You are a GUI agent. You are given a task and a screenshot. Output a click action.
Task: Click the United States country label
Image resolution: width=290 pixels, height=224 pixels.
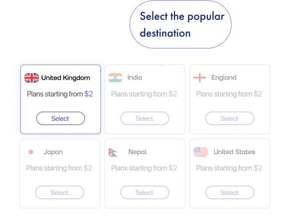(x=234, y=152)
